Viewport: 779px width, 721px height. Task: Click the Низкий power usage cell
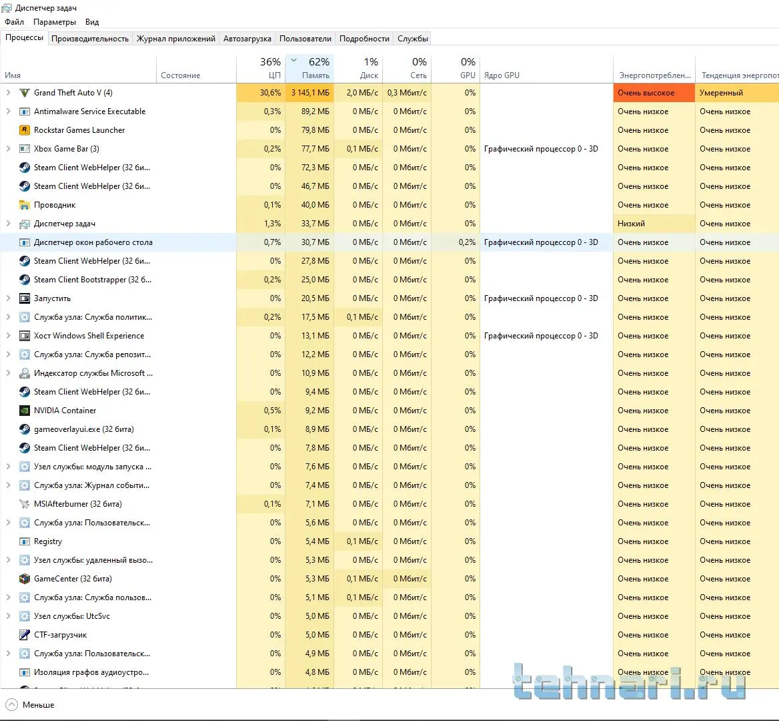(x=654, y=224)
